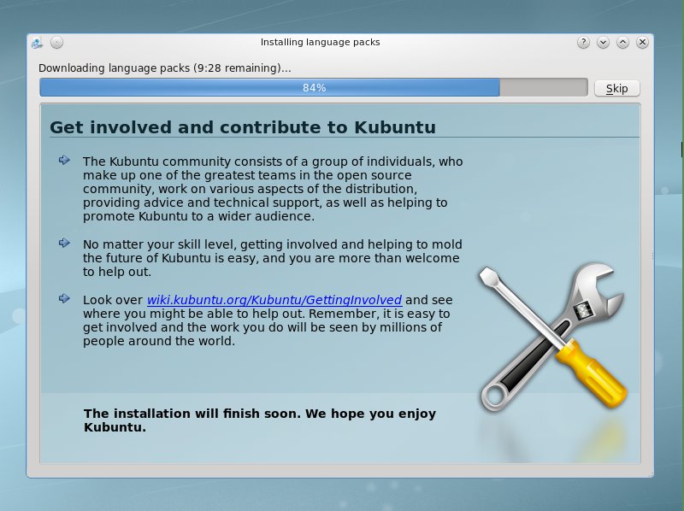Click the blue arrow bullet beside the first paragraph

pos(65,160)
